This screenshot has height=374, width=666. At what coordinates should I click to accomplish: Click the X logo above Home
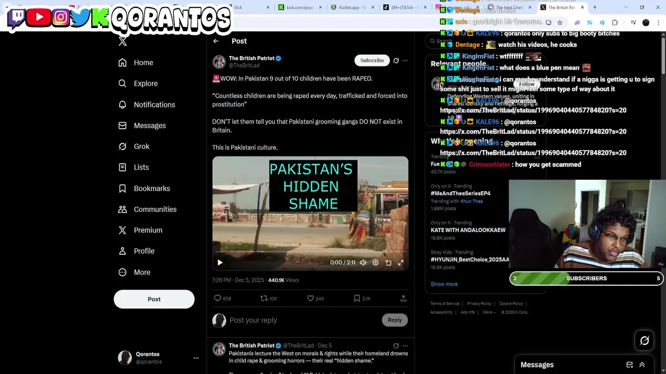pyautogui.click(x=123, y=42)
